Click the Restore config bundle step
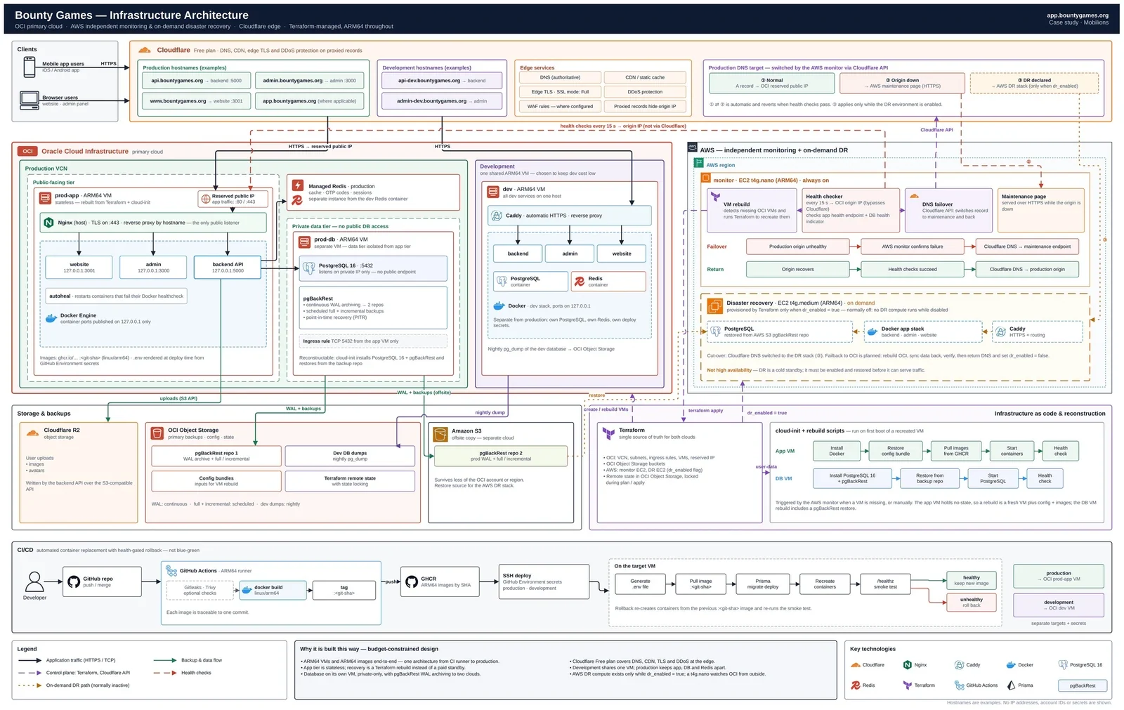 896,451
